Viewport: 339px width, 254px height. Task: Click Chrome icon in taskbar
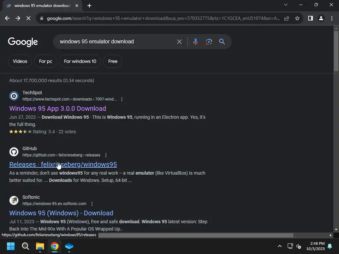[55, 246]
